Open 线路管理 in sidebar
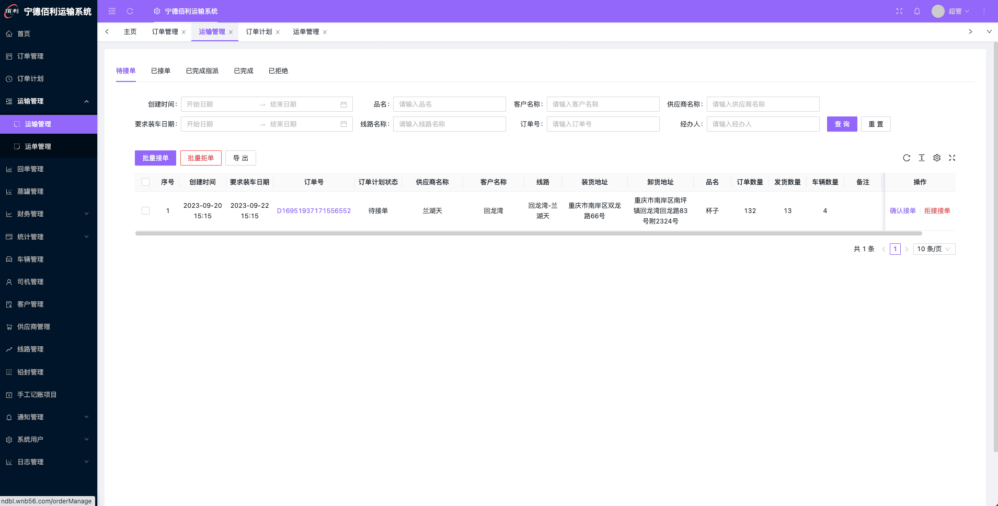This screenshot has width=998, height=506. (49, 349)
